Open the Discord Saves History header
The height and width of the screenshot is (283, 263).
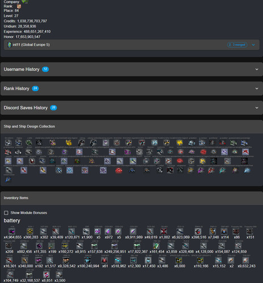point(131,108)
